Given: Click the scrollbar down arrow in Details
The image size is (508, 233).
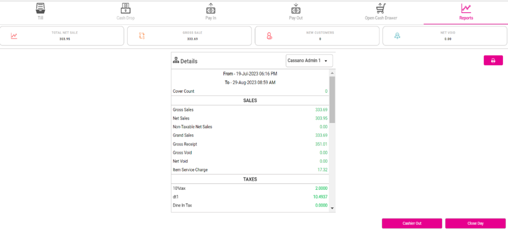Looking at the screenshot, I should coord(332,208).
